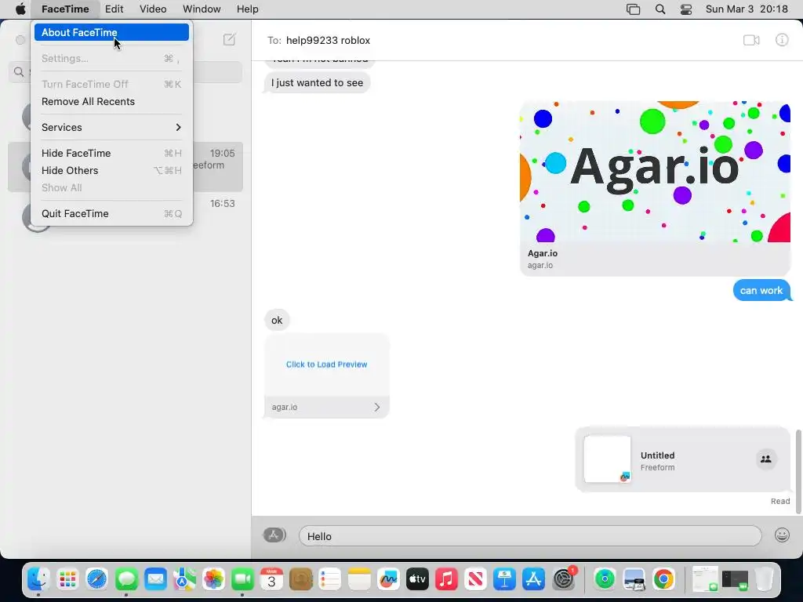Open the Mail app in the dock
The width and height of the screenshot is (803, 602).
pyautogui.click(x=155, y=579)
